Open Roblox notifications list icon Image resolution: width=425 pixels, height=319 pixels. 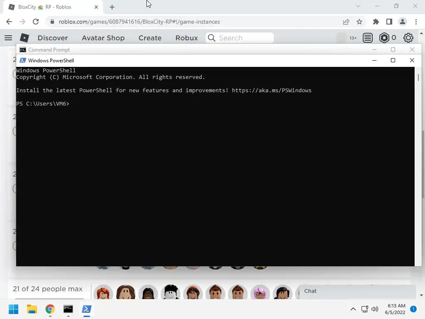[x=368, y=38]
